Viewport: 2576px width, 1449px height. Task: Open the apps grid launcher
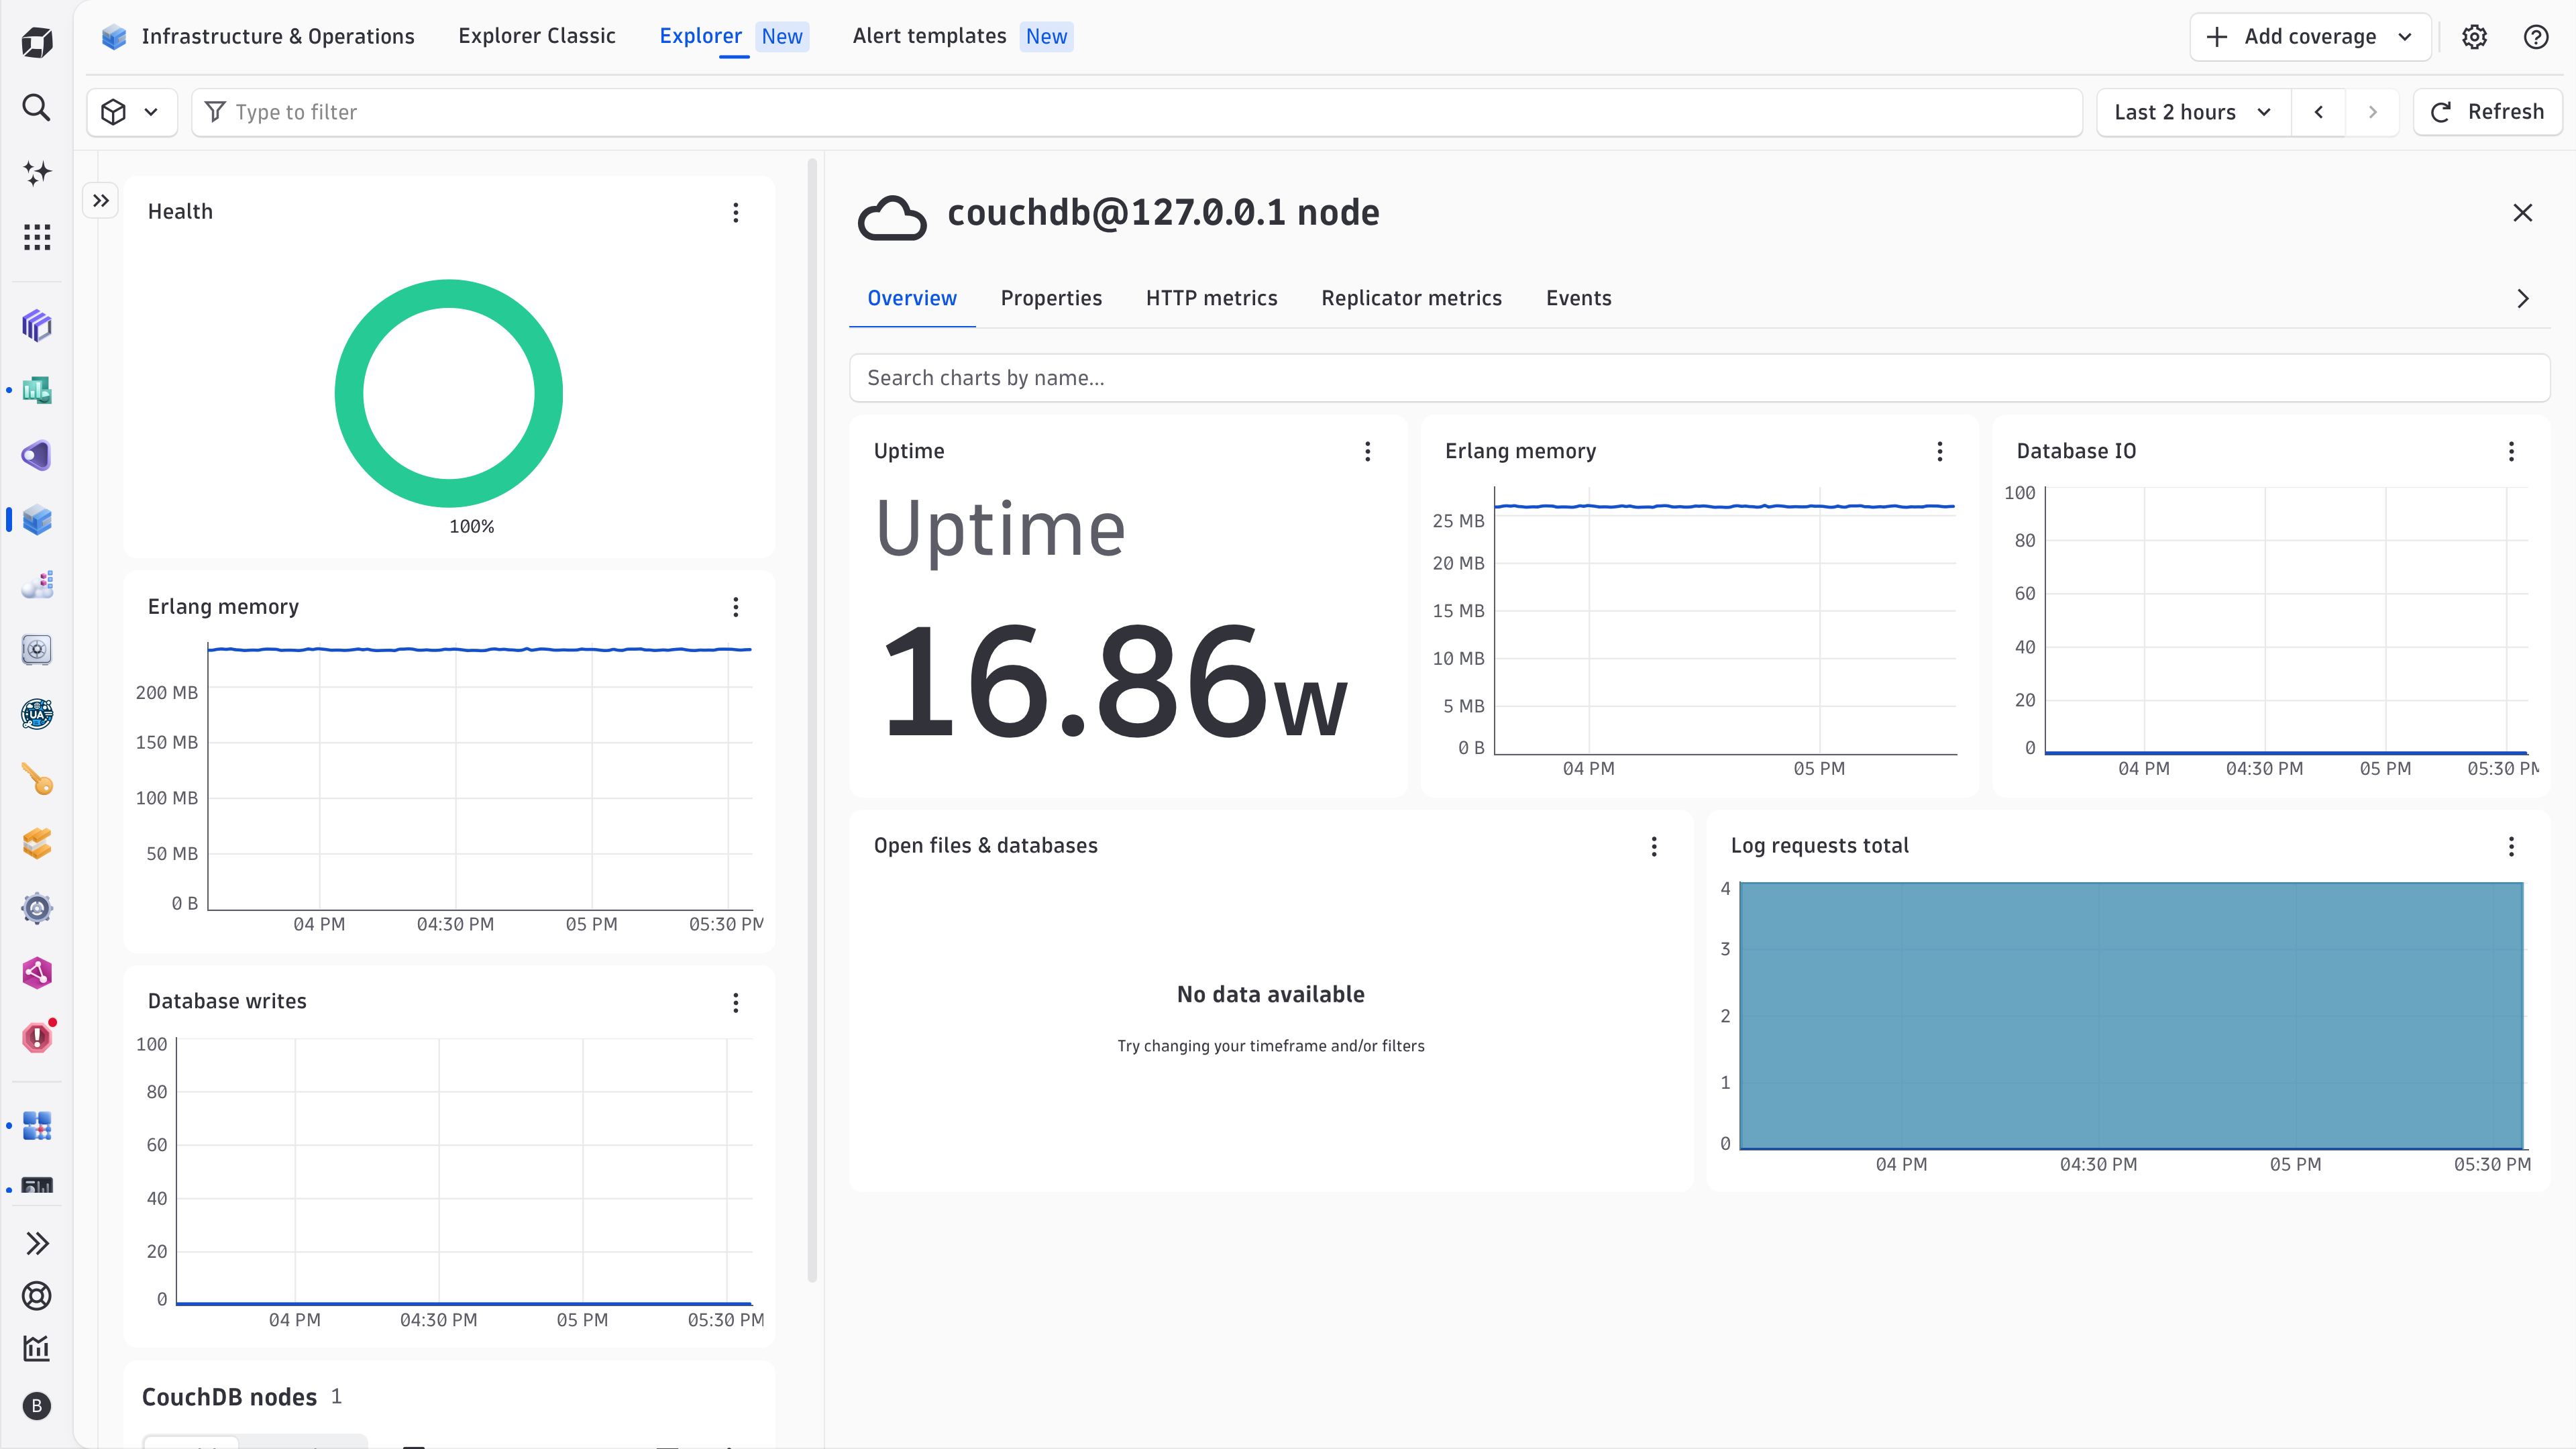(37, 237)
